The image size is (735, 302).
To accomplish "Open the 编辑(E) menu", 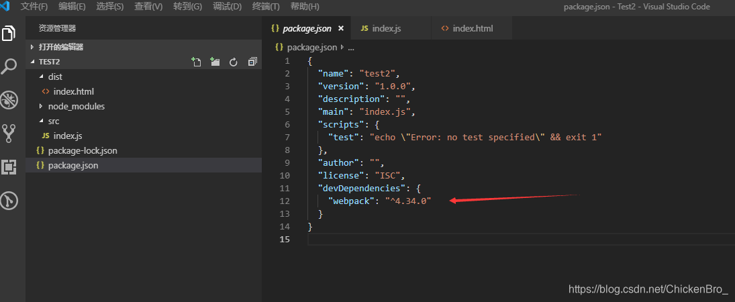I will (x=72, y=7).
